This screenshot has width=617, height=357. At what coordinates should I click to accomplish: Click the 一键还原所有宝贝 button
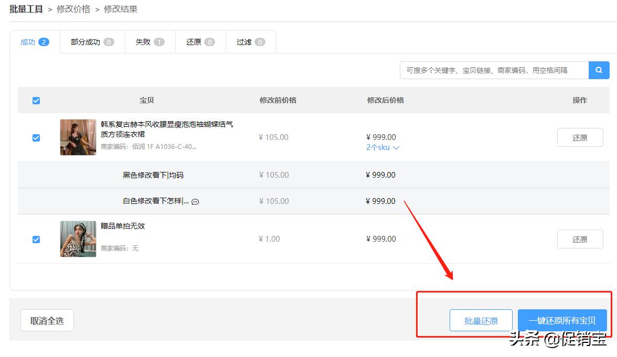point(562,320)
